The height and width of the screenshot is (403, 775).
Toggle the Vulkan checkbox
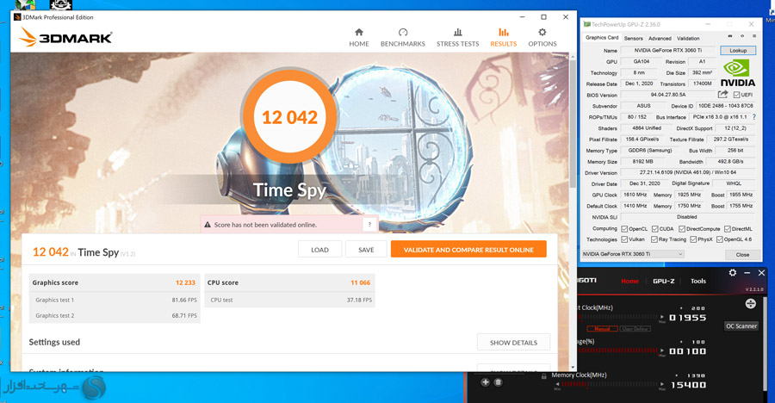pyautogui.click(x=624, y=239)
